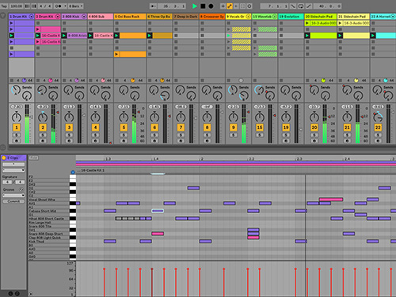Launch the bottom orange clip in Oxi Bass Rack
The image size is (396, 297).
click(x=116, y=55)
